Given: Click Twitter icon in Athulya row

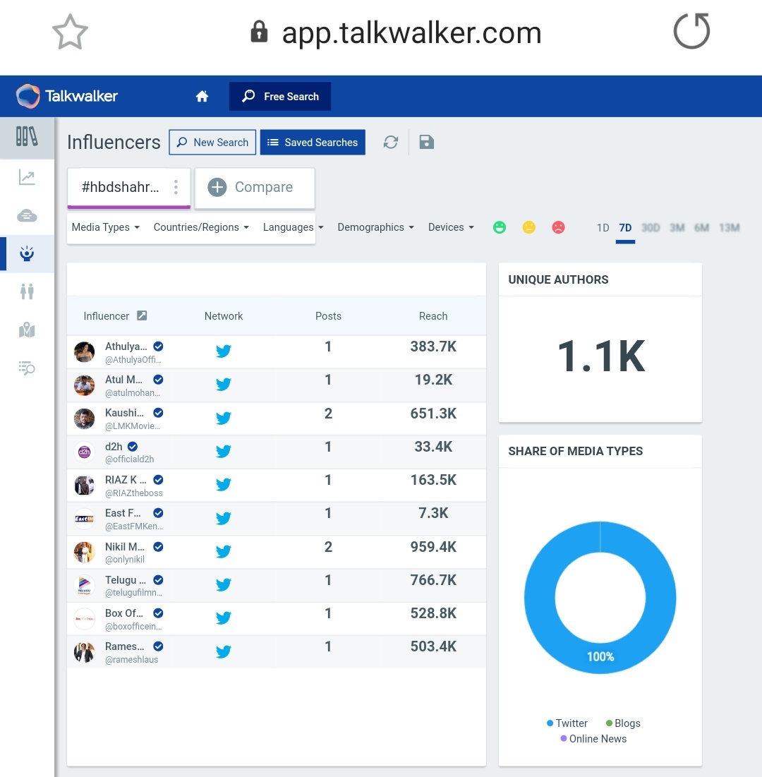Looking at the screenshot, I should pos(224,351).
